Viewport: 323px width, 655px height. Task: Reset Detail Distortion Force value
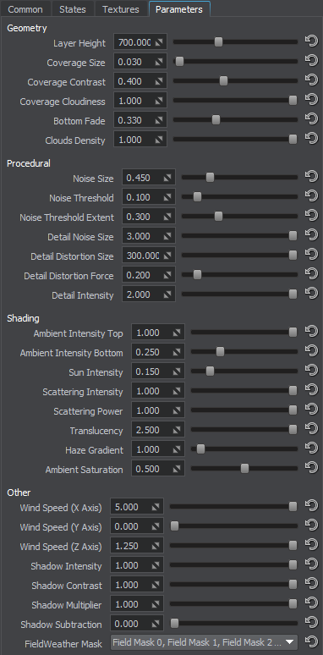click(x=311, y=274)
